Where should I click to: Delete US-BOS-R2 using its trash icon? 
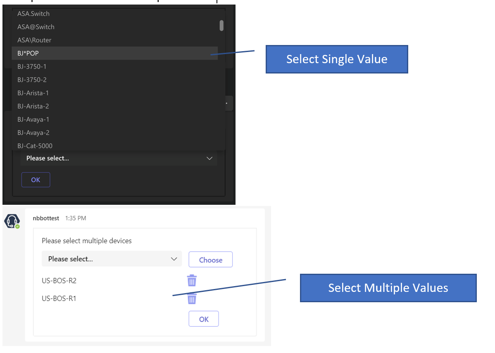192,280
